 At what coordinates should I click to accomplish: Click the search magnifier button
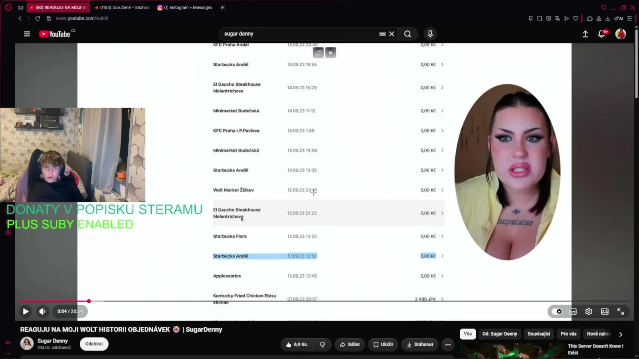click(408, 34)
